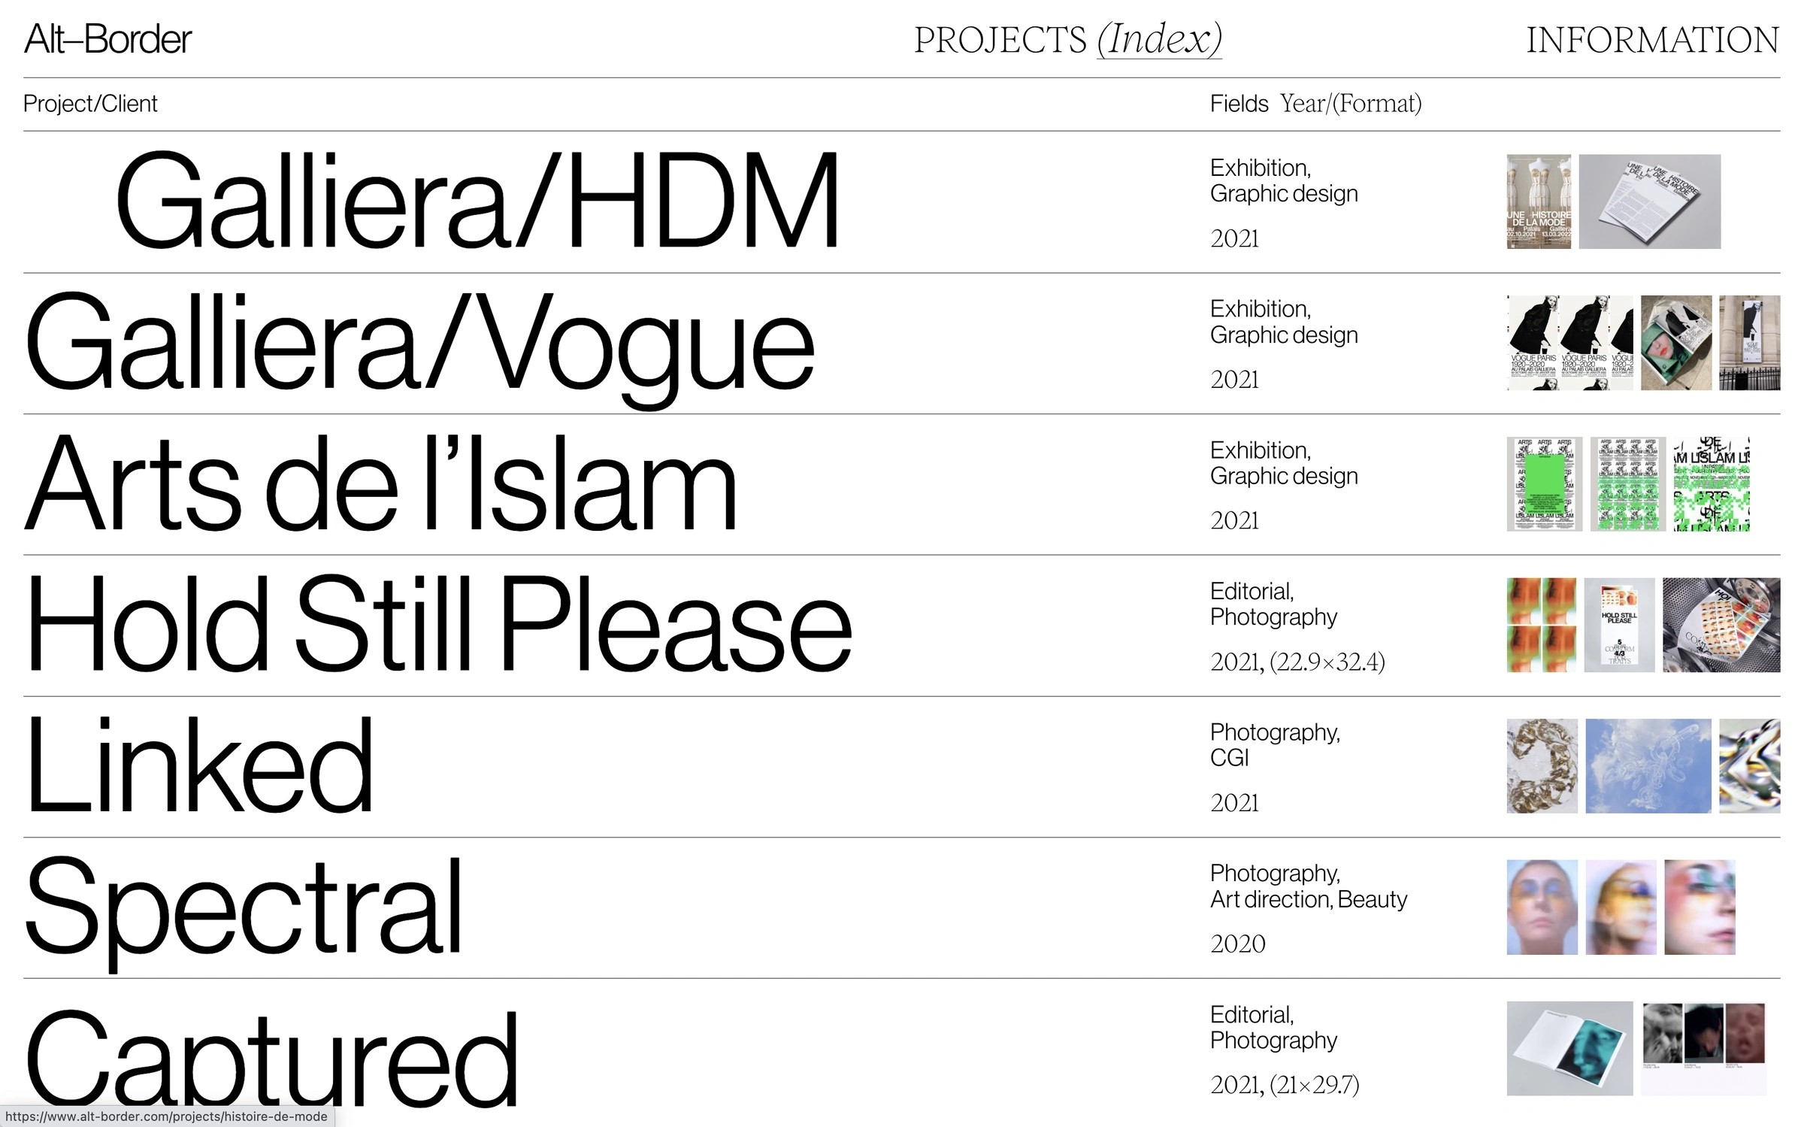This screenshot has width=1804, height=1127.
Task: Click the Year/(Format) column header
Action: point(1351,104)
